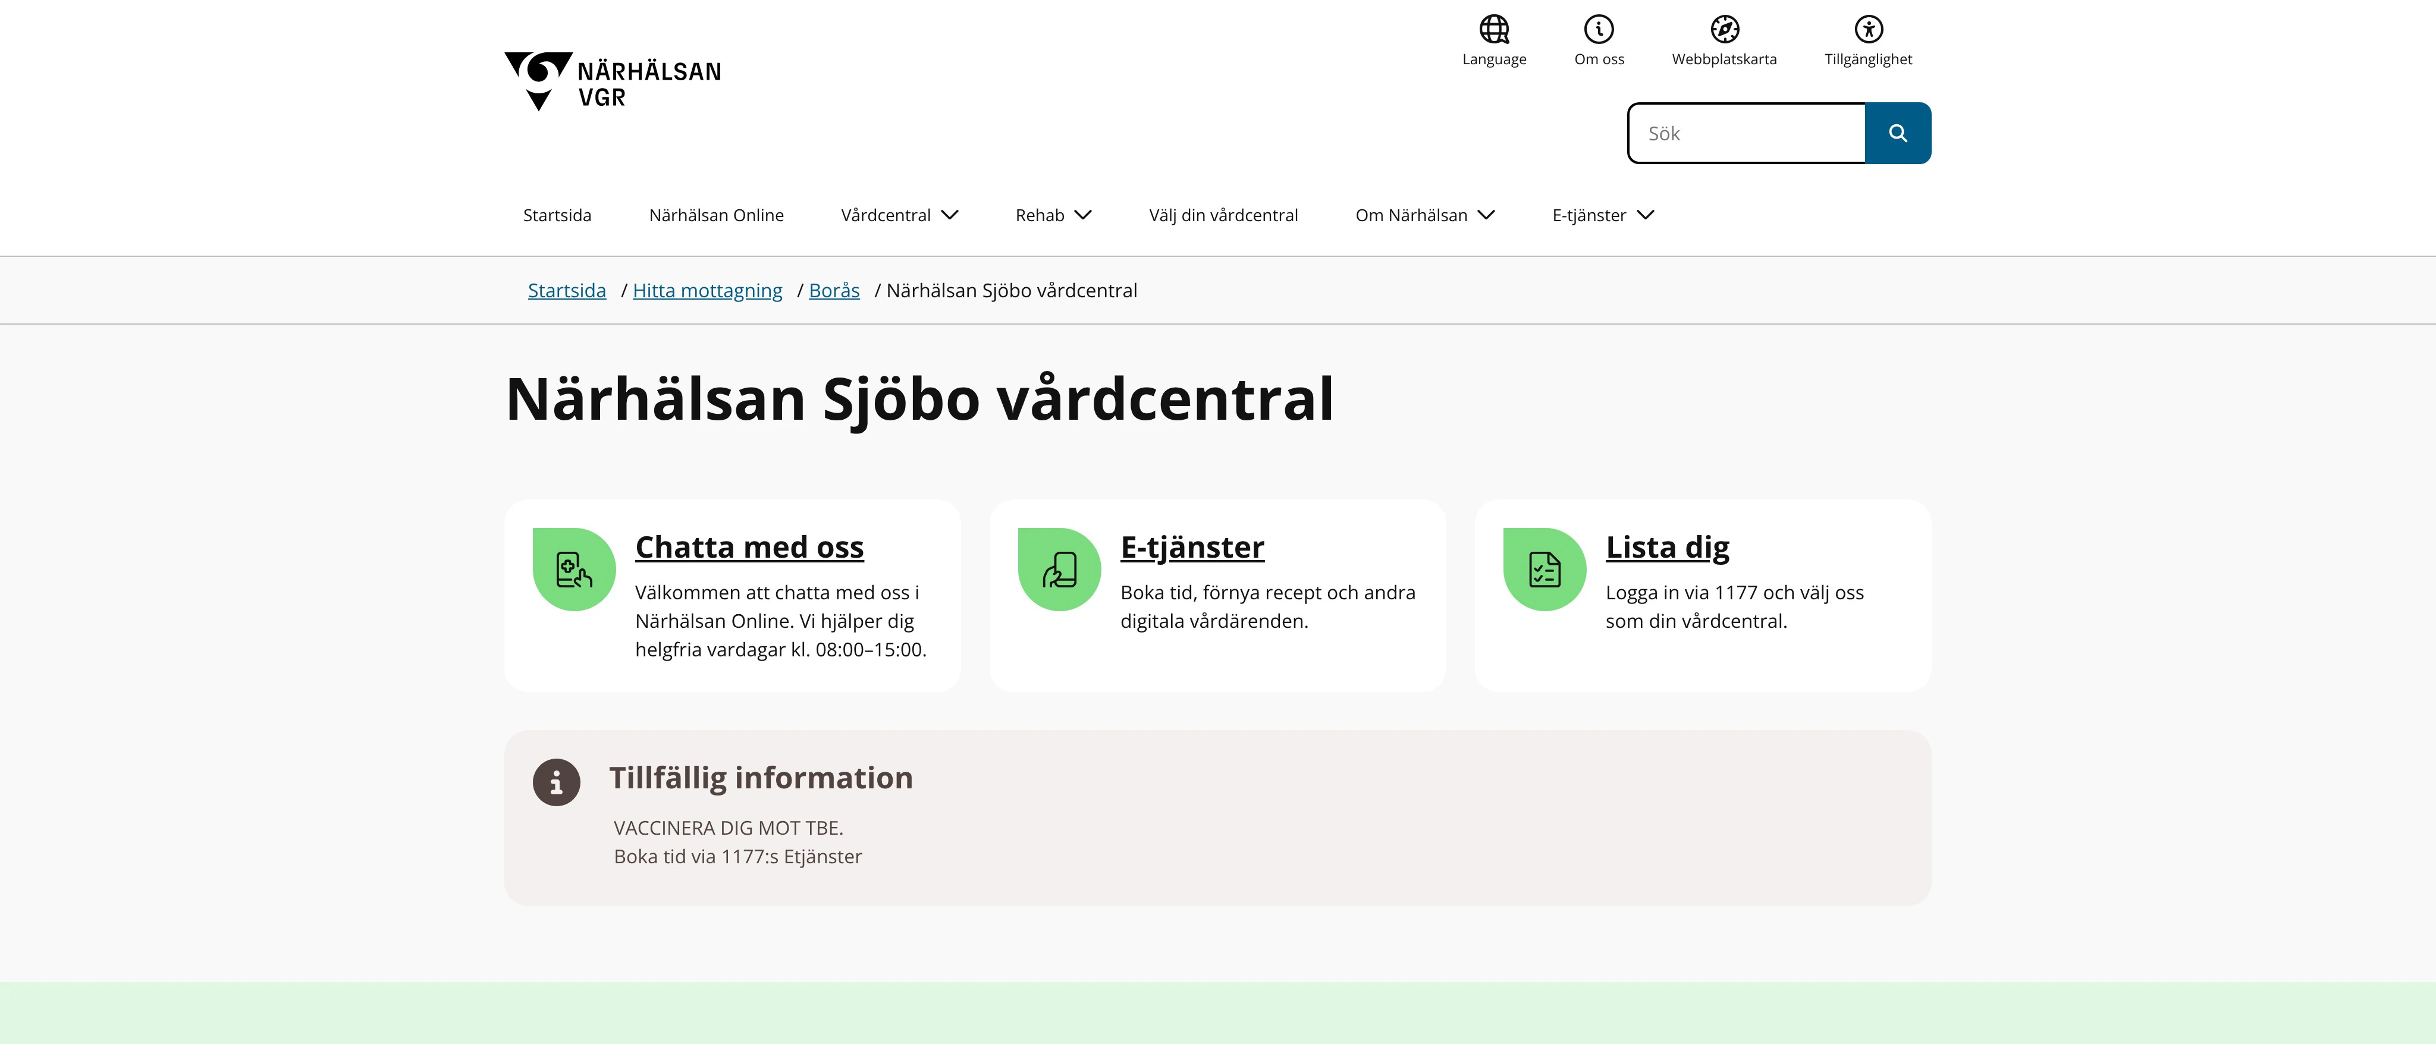Expand the Rehab menu chevron
The height and width of the screenshot is (1044, 2436).
1083,215
